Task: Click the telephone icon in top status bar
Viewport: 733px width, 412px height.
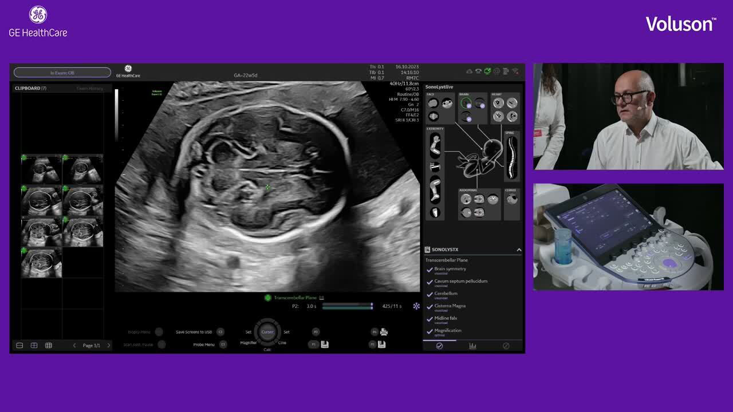Action: pyautogui.click(x=478, y=72)
